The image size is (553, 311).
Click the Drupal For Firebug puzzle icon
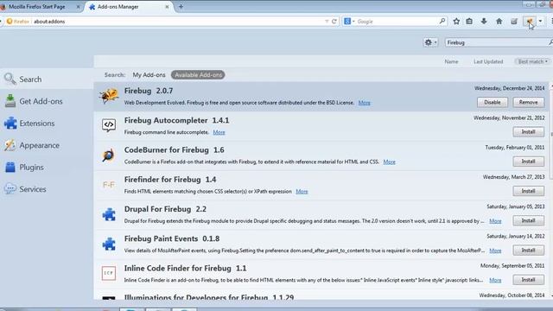(109, 214)
